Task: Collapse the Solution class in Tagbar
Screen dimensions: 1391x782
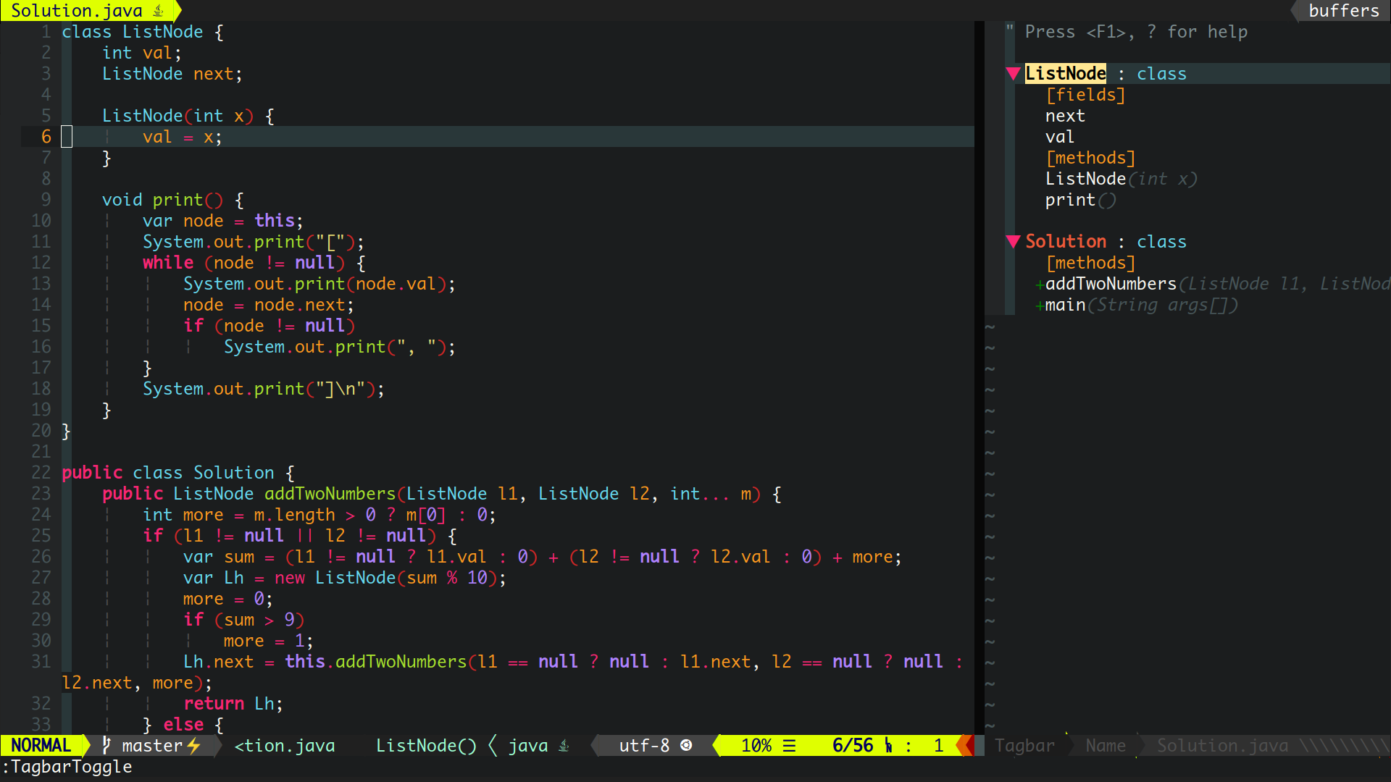Action: point(1014,242)
